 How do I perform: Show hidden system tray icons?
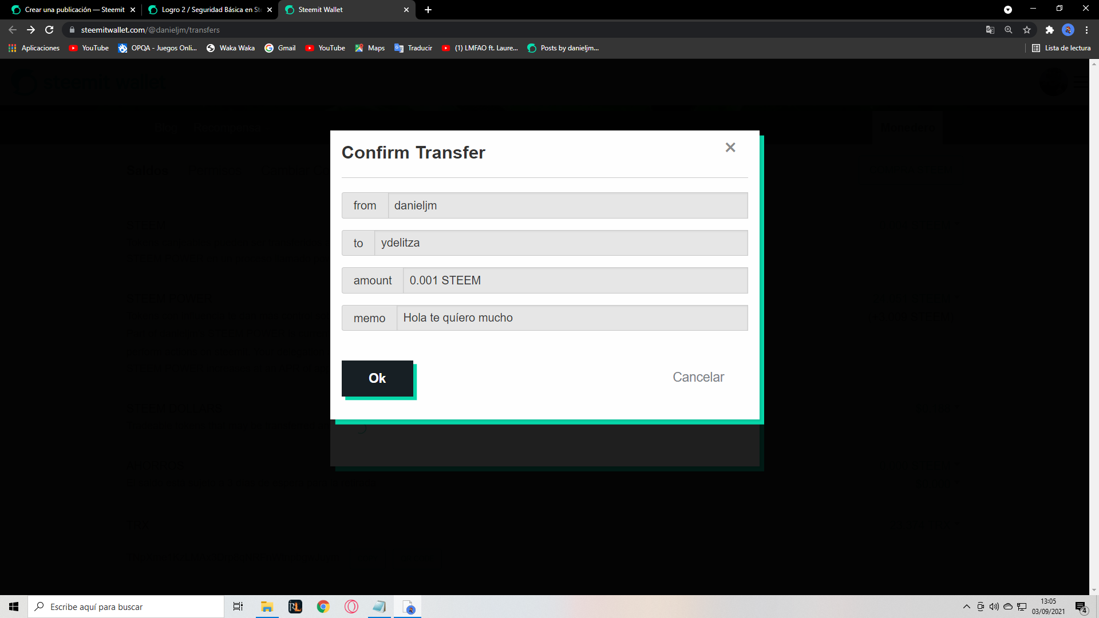[966, 607]
